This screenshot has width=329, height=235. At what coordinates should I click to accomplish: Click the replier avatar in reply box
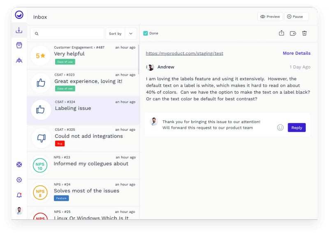click(153, 122)
